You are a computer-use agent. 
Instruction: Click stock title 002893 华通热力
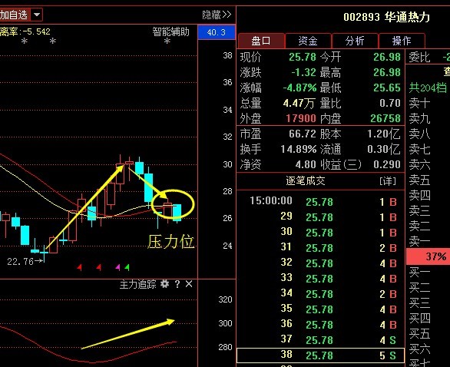[x=386, y=17]
